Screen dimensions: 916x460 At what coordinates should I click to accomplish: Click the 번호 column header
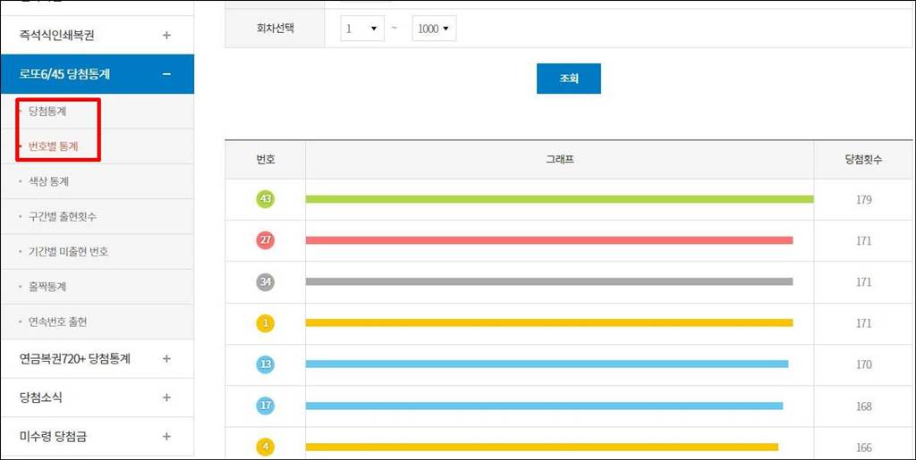265,160
